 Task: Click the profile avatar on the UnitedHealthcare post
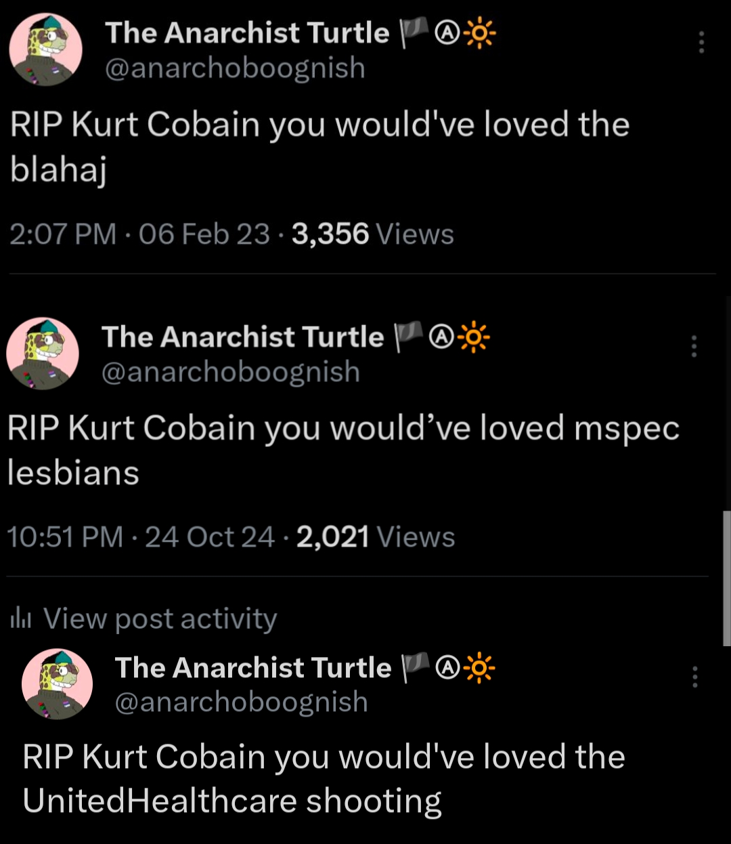click(x=58, y=683)
